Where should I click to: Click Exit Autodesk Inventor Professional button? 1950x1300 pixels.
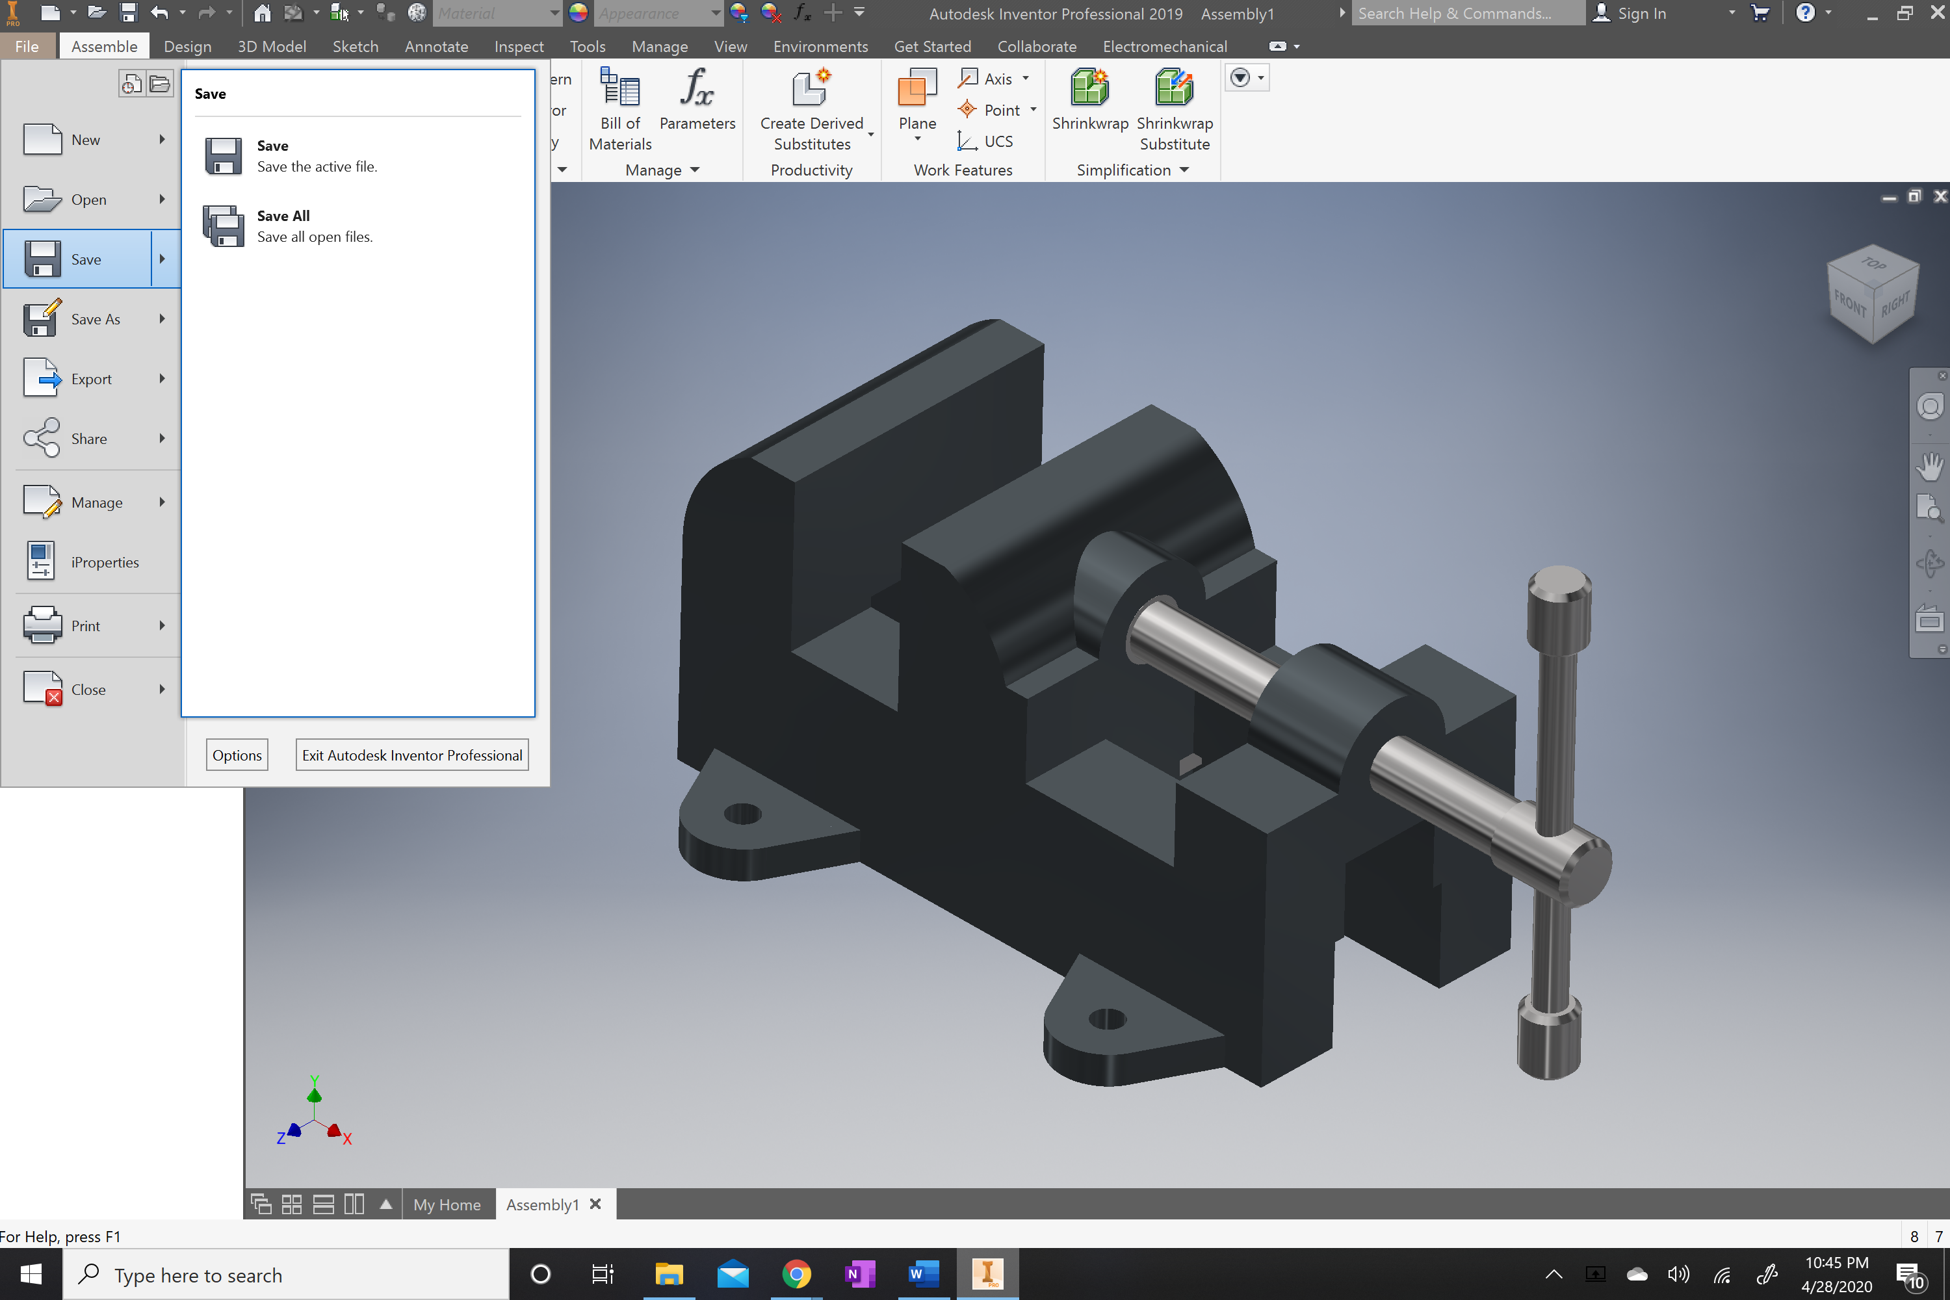(x=412, y=755)
